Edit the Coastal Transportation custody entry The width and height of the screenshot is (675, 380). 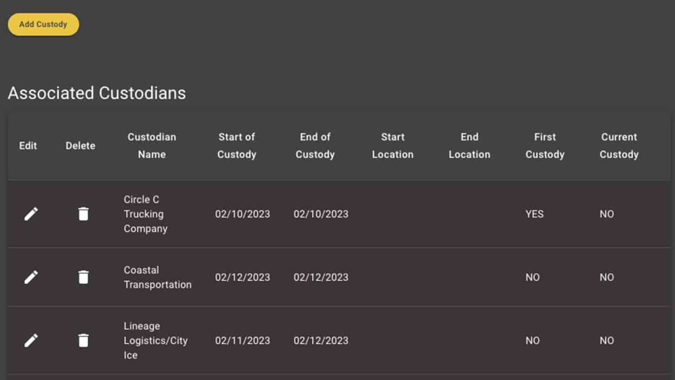click(31, 277)
